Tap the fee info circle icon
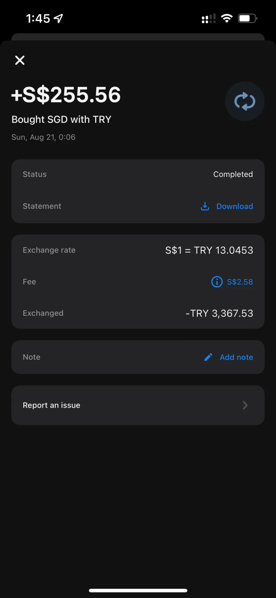Viewport: 276px width, 598px height. coord(217,282)
